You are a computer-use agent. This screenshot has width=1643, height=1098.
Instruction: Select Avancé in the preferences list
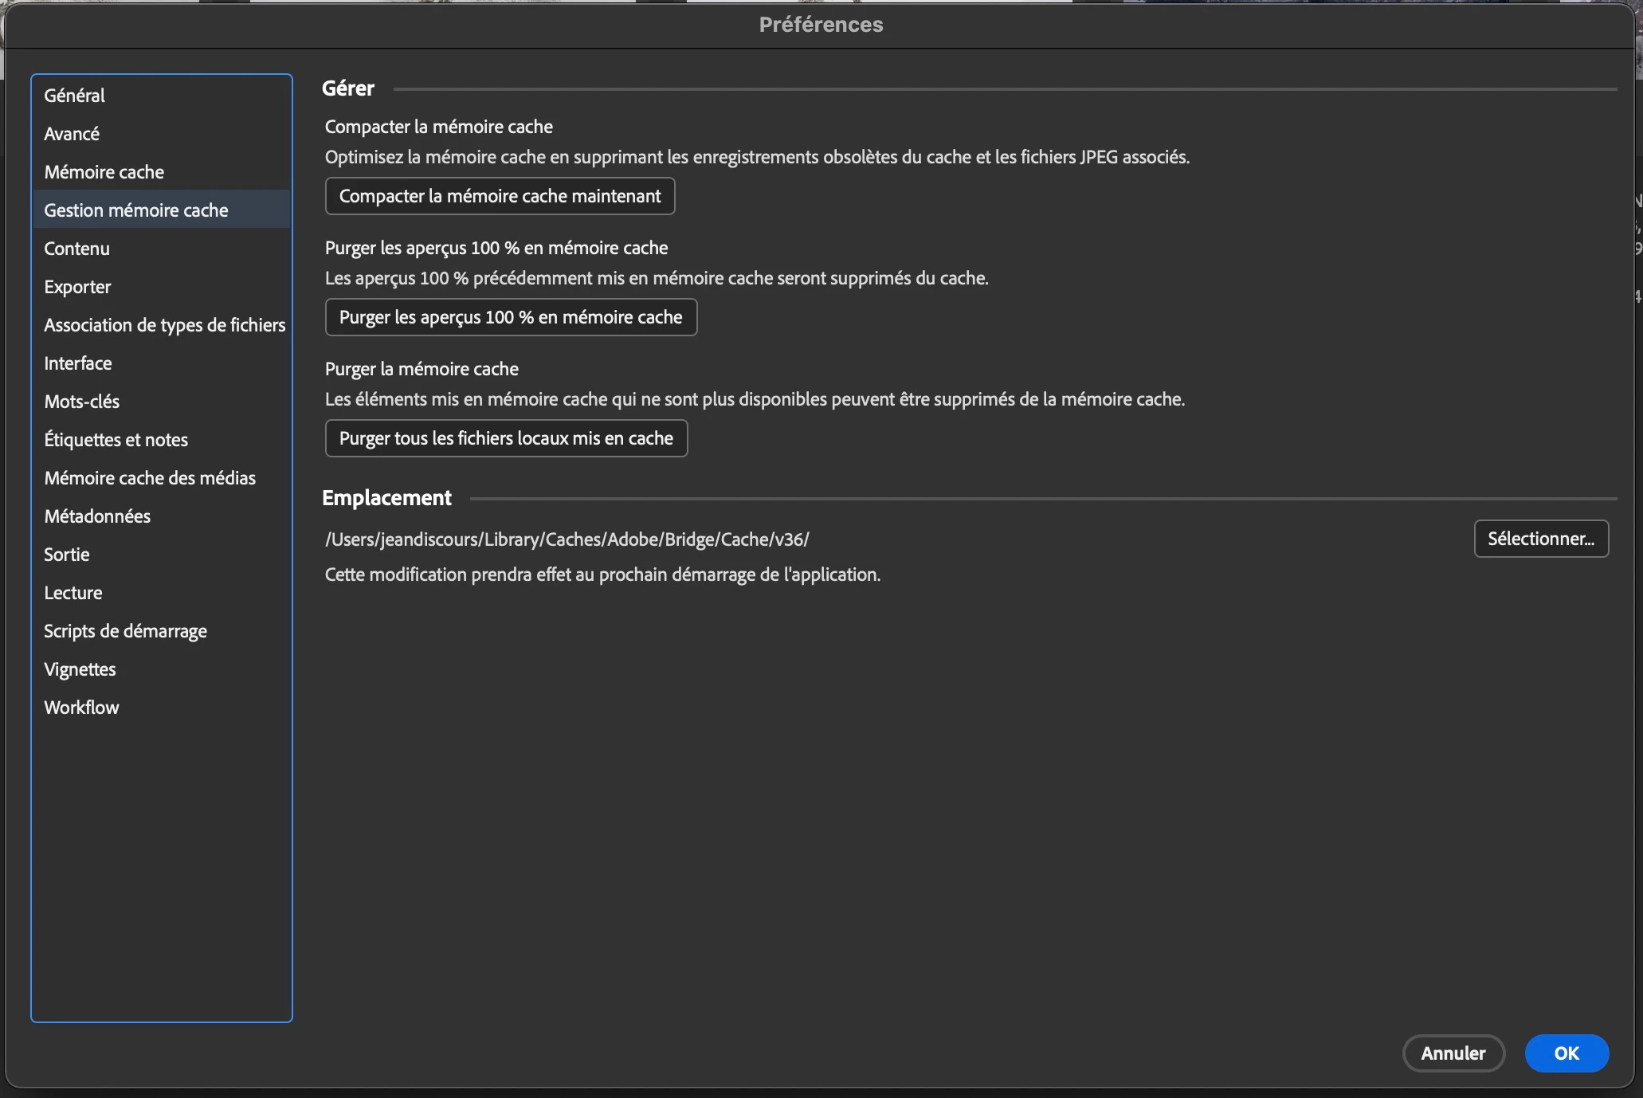pos(72,134)
